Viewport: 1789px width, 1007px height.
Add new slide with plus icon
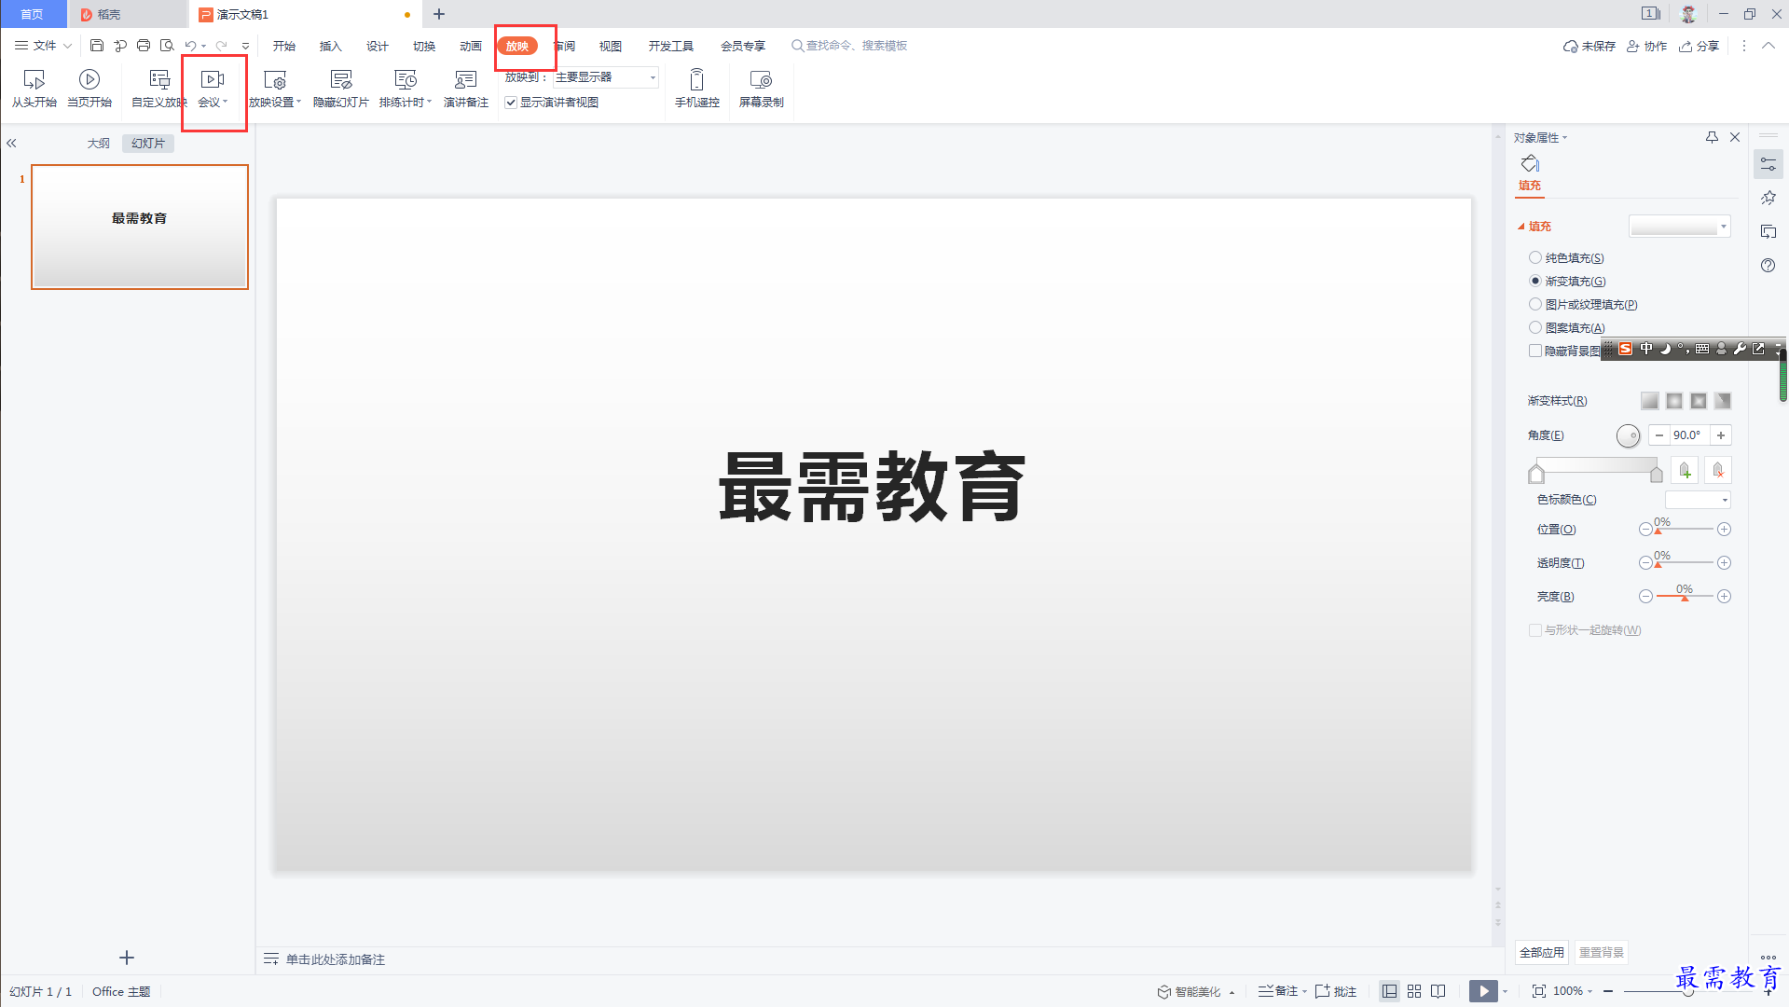coord(127,958)
